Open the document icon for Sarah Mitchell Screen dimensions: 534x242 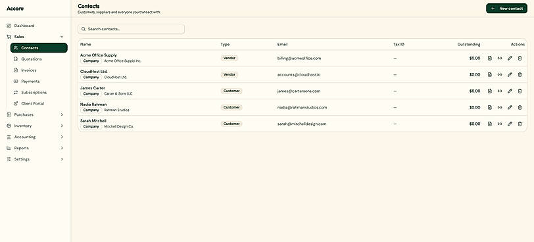pyautogui.click(x=490, y=124)
